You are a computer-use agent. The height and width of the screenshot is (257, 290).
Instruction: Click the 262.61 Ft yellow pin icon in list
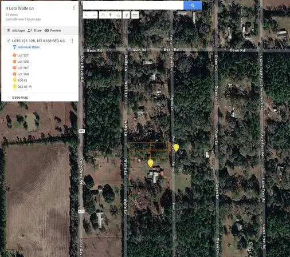pyautogui.click(x=14, y=87)
